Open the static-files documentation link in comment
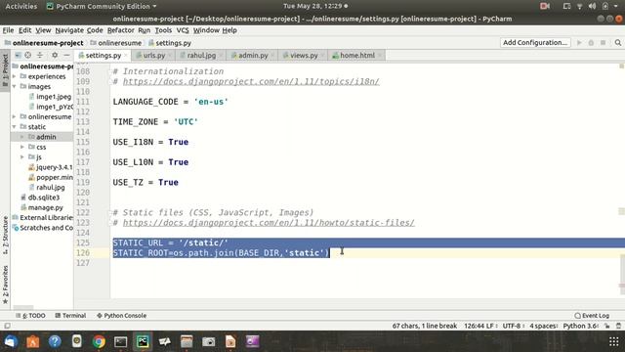 [269, 223]
